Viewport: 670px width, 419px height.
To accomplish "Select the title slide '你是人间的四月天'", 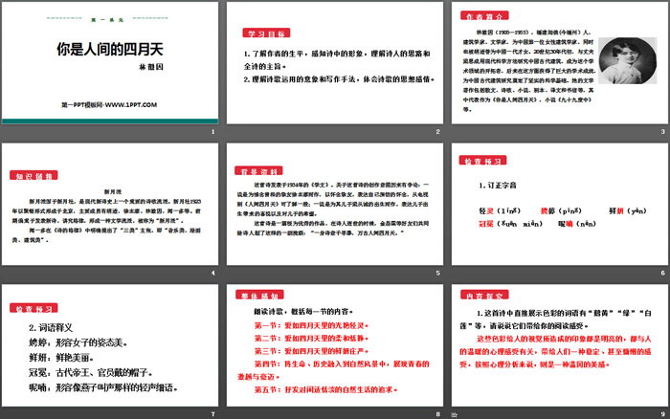I will [x=110, y=63].
